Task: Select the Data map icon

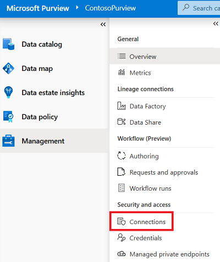Action: tap(8, 68)
